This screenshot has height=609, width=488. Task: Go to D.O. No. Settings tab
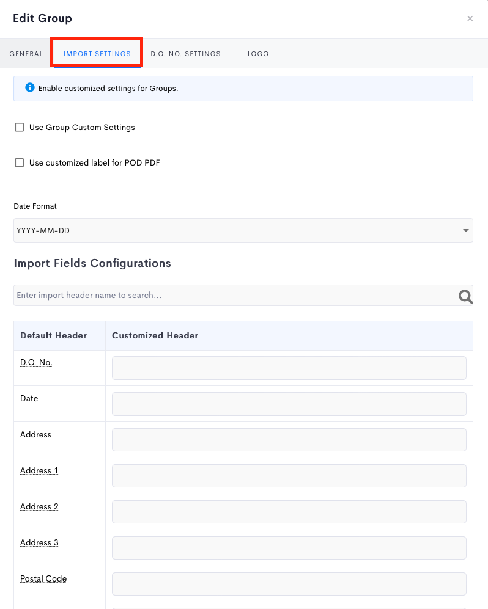tap(185, 54)
